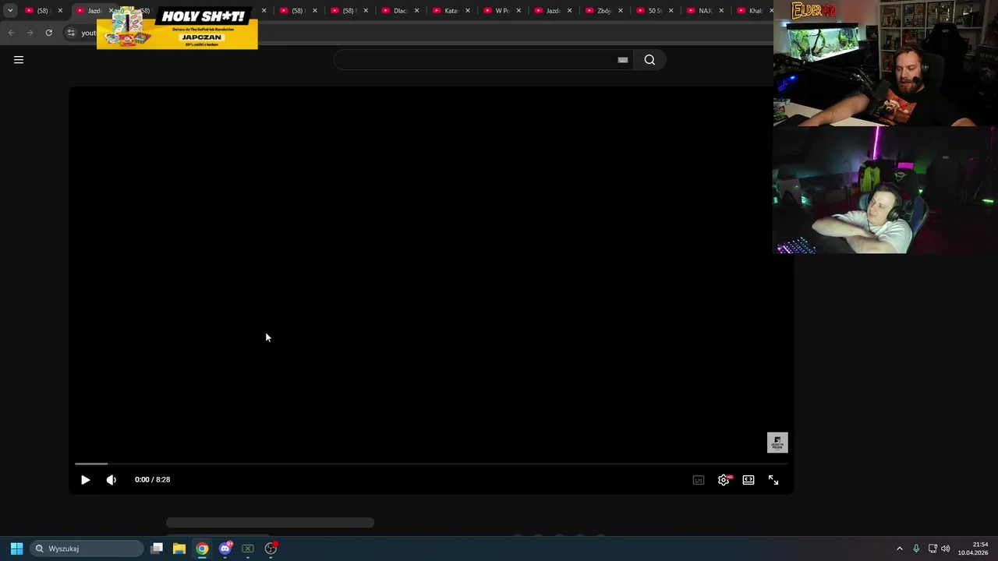Screen dimensions: 998x561
Task: Toggle theater mode in the player
Action: click(748, 480)
